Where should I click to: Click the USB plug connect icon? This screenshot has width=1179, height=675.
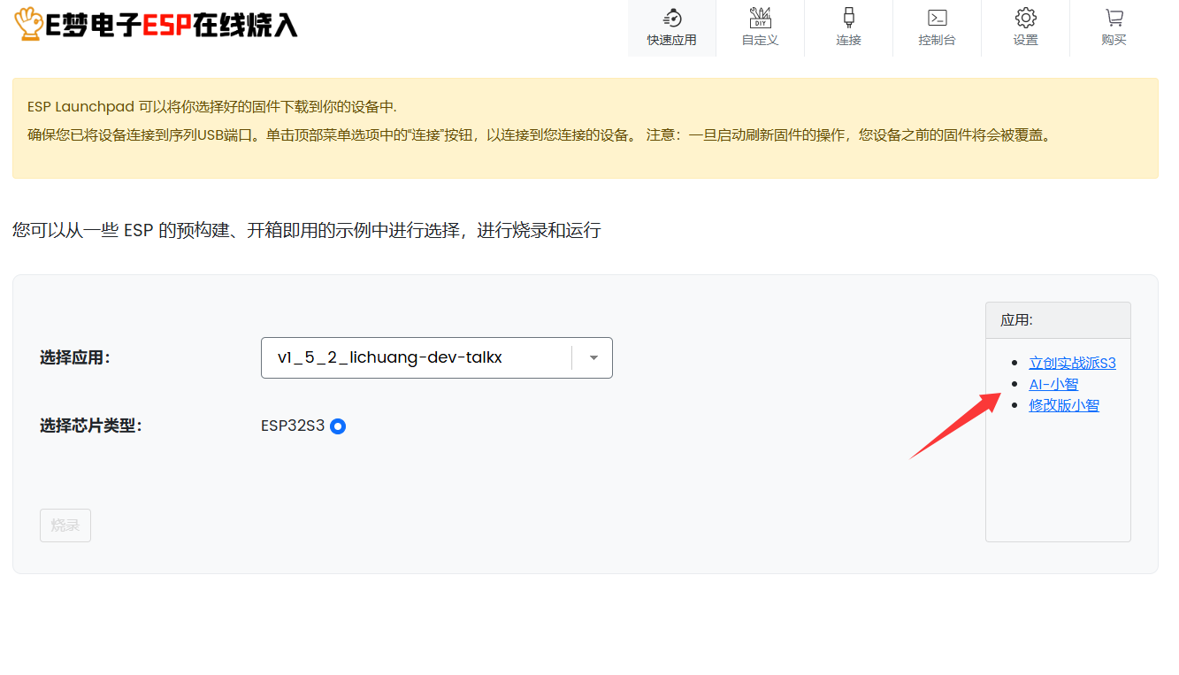pyautogui.click(x=848, y=18)
